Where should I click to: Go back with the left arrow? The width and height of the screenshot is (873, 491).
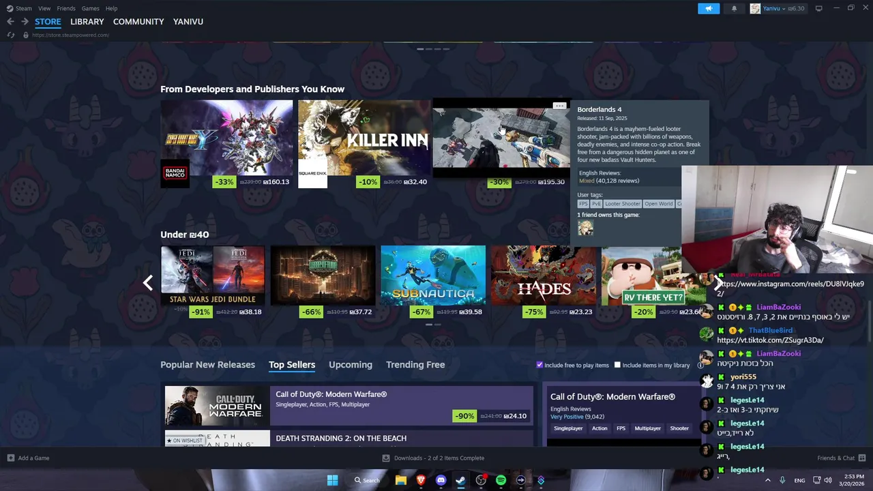coord(10,22)
